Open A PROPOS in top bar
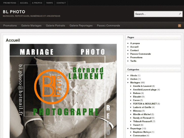Image resolution: width=184 pixels, height=138 pixels. click(x=37, y=3)
